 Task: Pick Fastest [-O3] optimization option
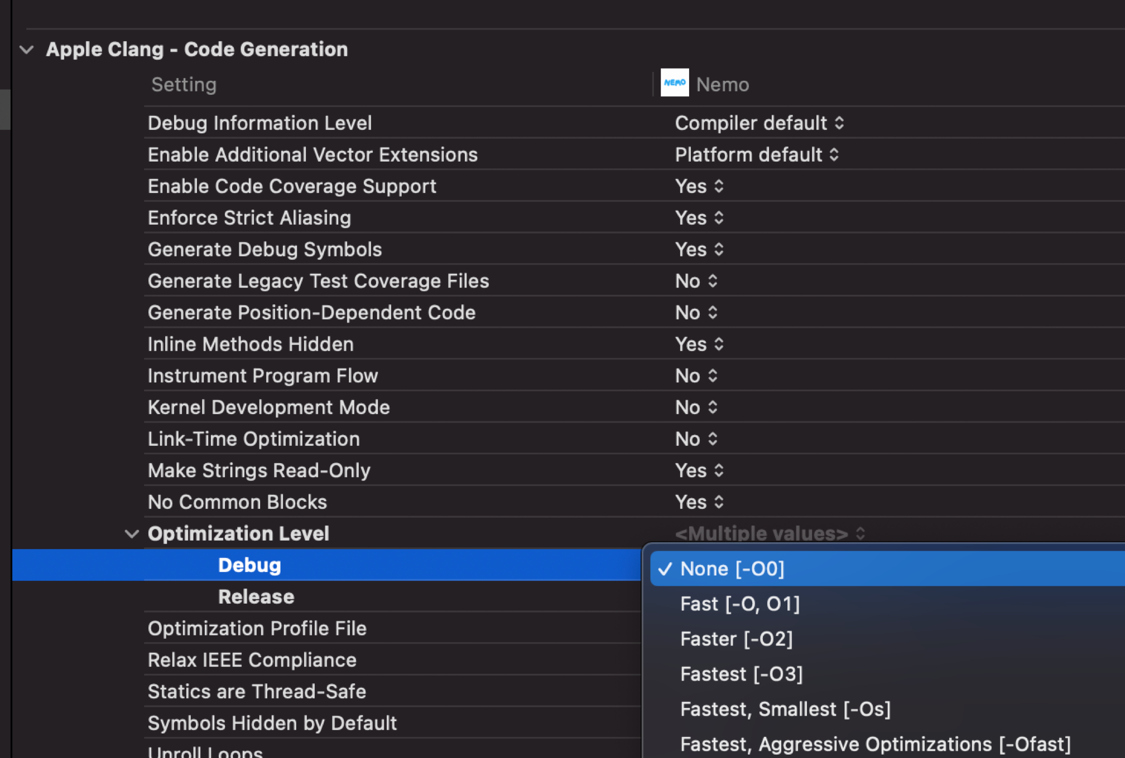[741, 674]
